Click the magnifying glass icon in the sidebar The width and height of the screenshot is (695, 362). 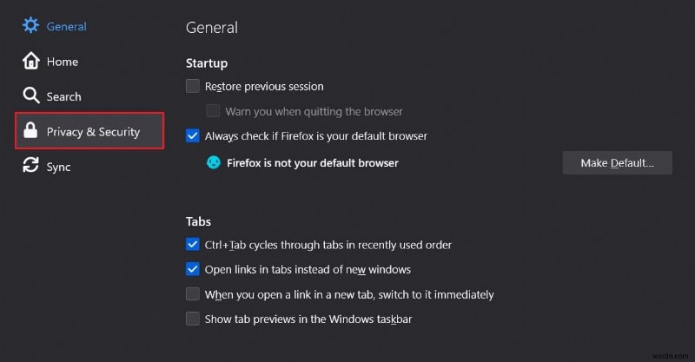point(31,95)
